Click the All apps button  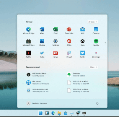pos(93,22)
